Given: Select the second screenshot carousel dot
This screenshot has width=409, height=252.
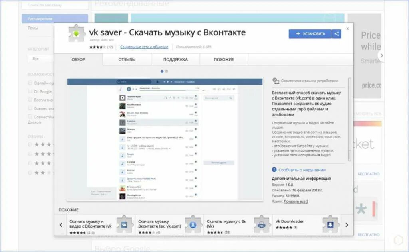Looking at the screenshot, I should tap(167, 71).
